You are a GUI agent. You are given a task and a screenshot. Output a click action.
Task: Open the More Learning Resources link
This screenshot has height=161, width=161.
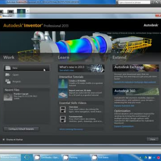point(71,129)
